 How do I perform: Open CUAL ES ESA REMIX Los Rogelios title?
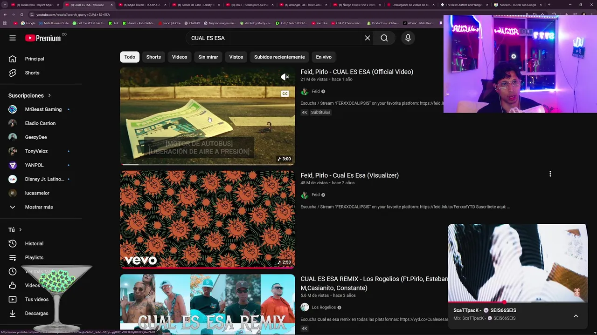pyautogui.click(x=374, y=283)
